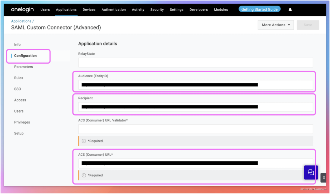Click the 'ACS (Consumer) URL Validator*' label
Screen dimensions: 330x194
(x=103, y=120)
